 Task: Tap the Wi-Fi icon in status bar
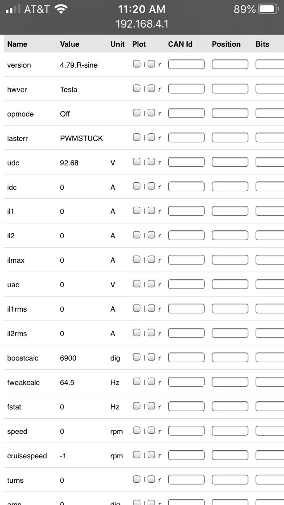61,9
